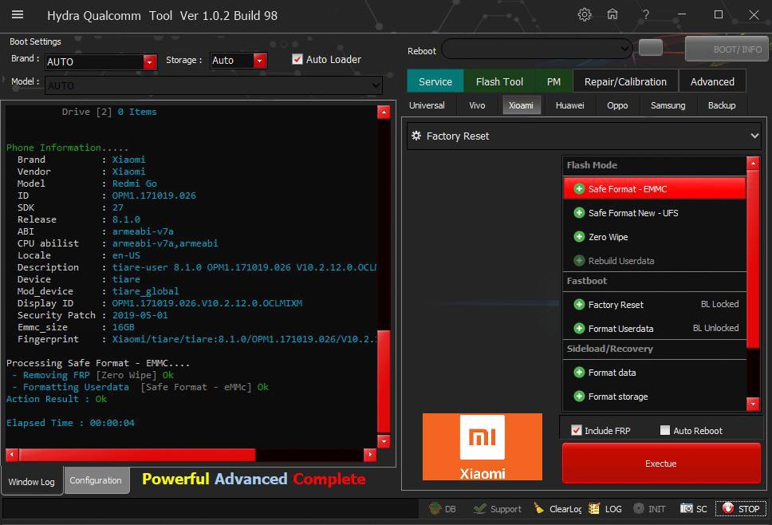This screenshot has width=772, height=525.
Task: Click the plus icon beside Format storage
Action: click(x=579, y=397)
